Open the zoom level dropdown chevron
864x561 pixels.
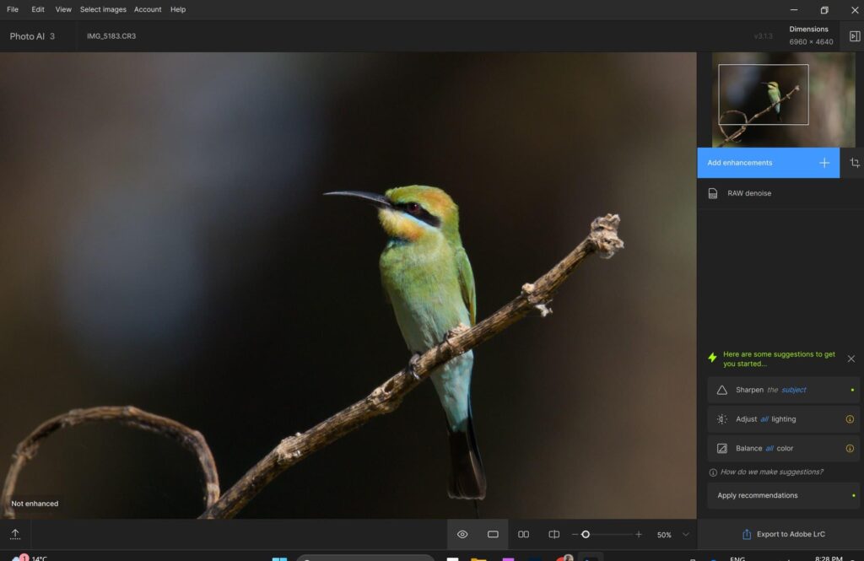pos(686,535)
